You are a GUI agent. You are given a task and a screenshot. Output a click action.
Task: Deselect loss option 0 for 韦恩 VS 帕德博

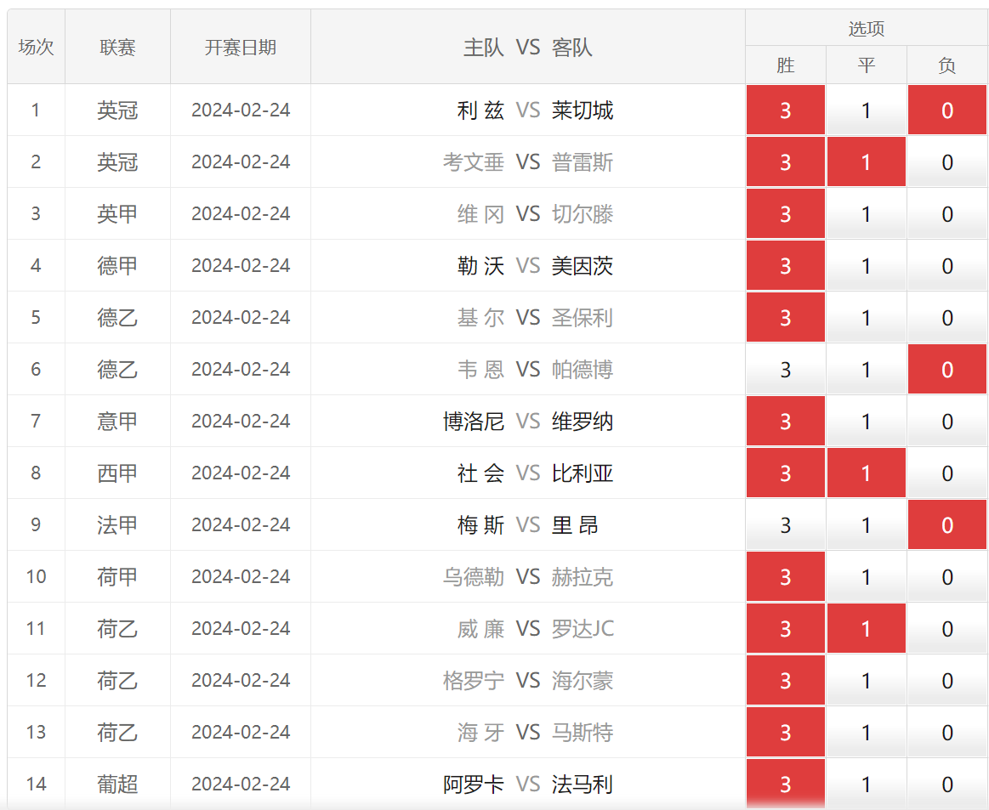click(x=946, y=370)
